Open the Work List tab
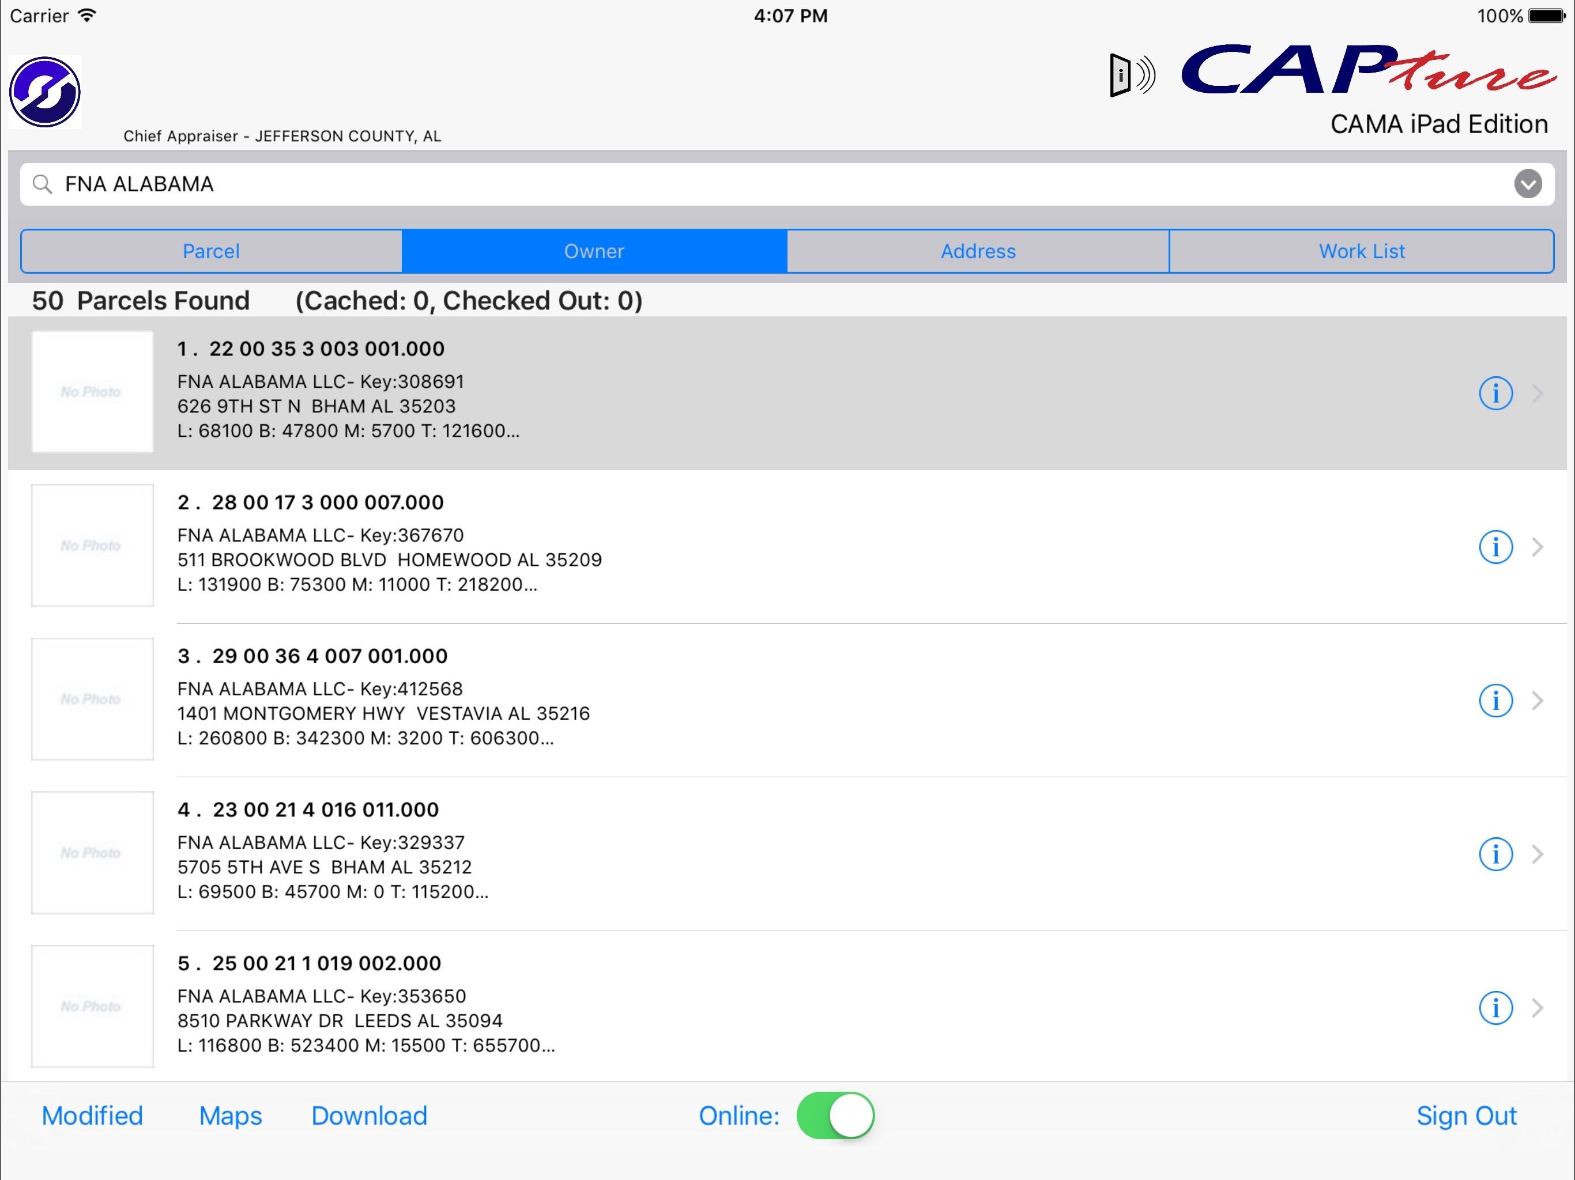Viewport: 1575px width, 1180px height. 1361,251
